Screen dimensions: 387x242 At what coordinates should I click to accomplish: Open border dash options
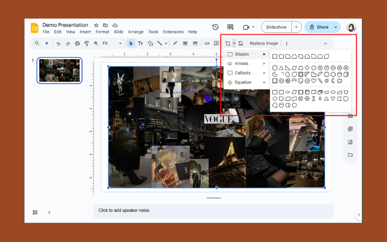195,44
